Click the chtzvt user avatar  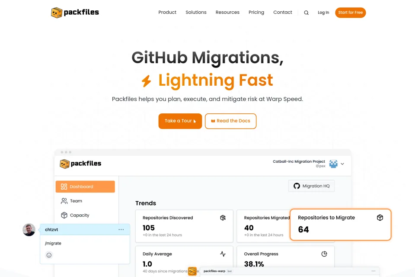point(29,229)
